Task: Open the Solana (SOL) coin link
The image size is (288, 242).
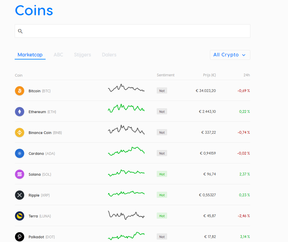Action: [x=40, y=174]
